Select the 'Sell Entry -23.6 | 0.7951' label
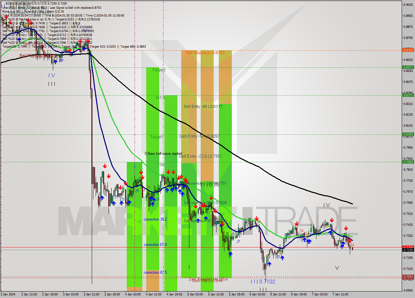 (x=200, y=156)
